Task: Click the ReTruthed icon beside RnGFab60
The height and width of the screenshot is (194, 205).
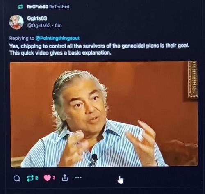Action: [20, 7]
